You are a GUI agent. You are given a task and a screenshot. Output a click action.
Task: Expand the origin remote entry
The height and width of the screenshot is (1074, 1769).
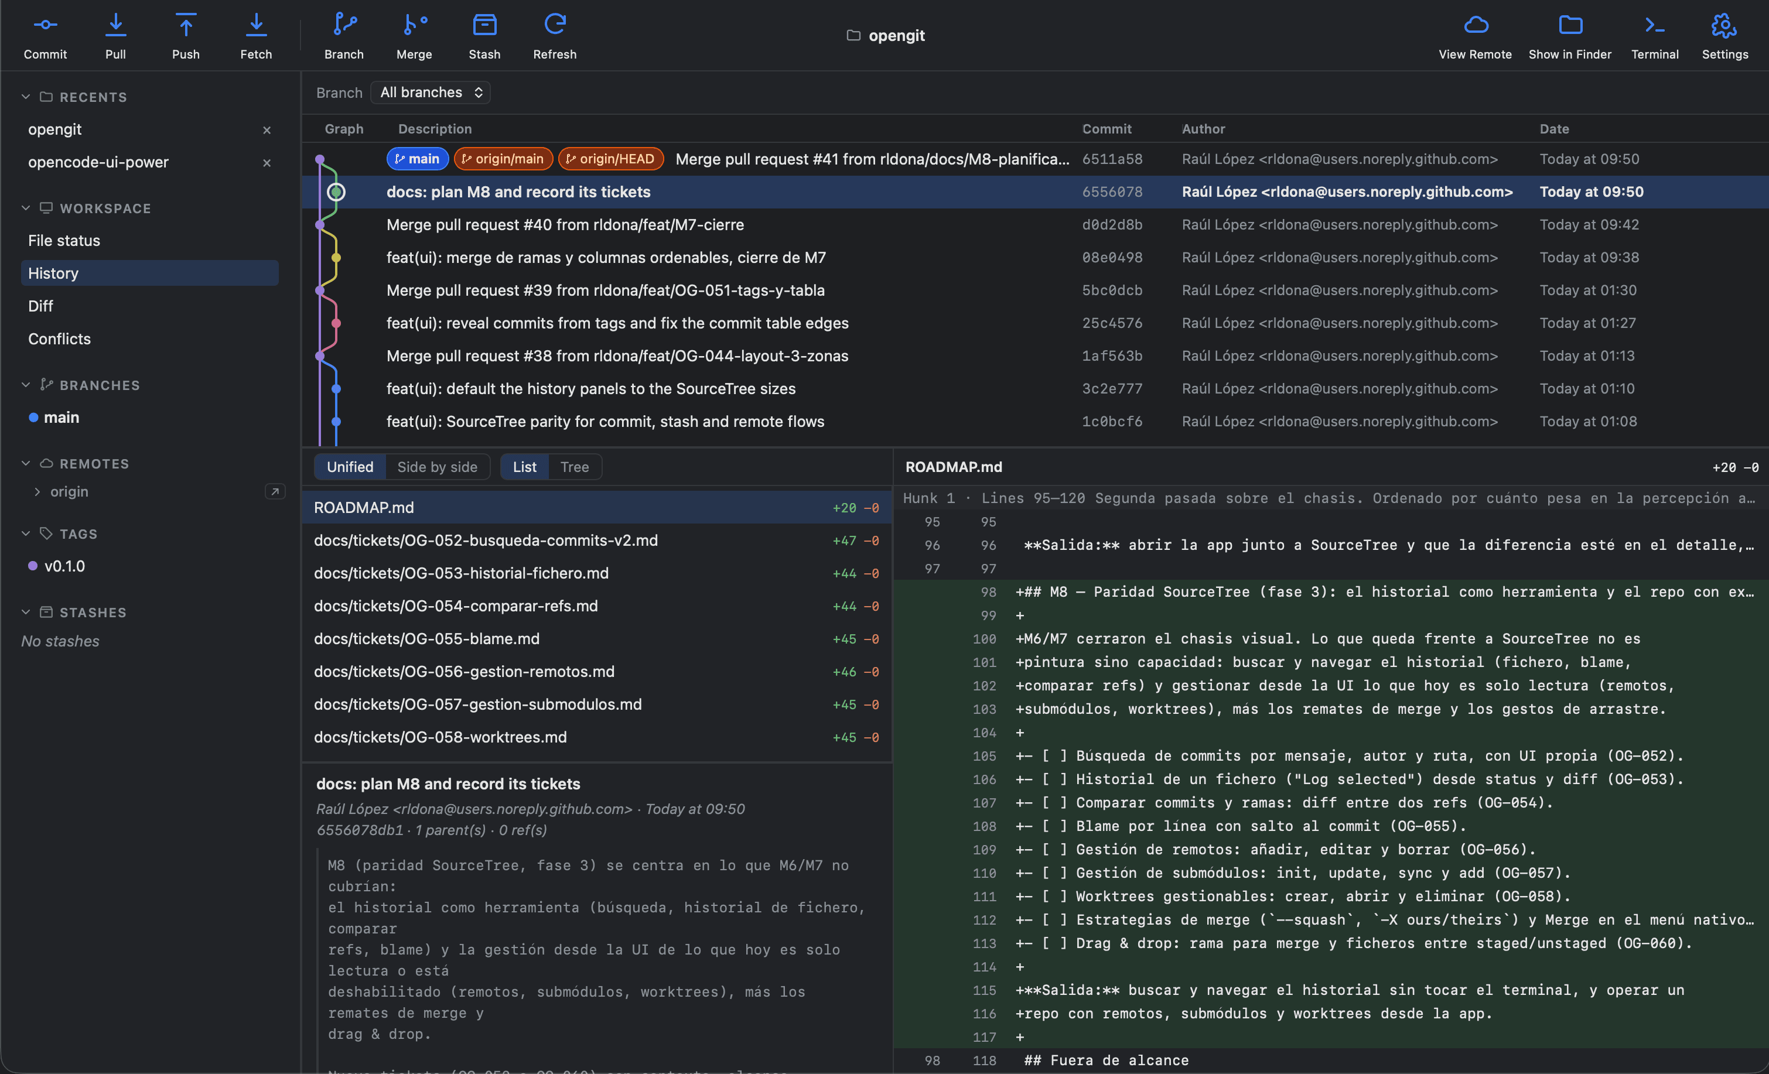pos(37,492)
